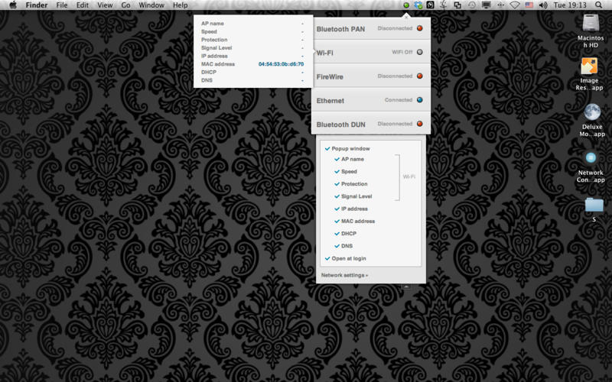Viewport: 612px width, 382px height.
Task: Click the blue status dot for Ethernet
Action: pyautogui.click(x=419, y=100)
